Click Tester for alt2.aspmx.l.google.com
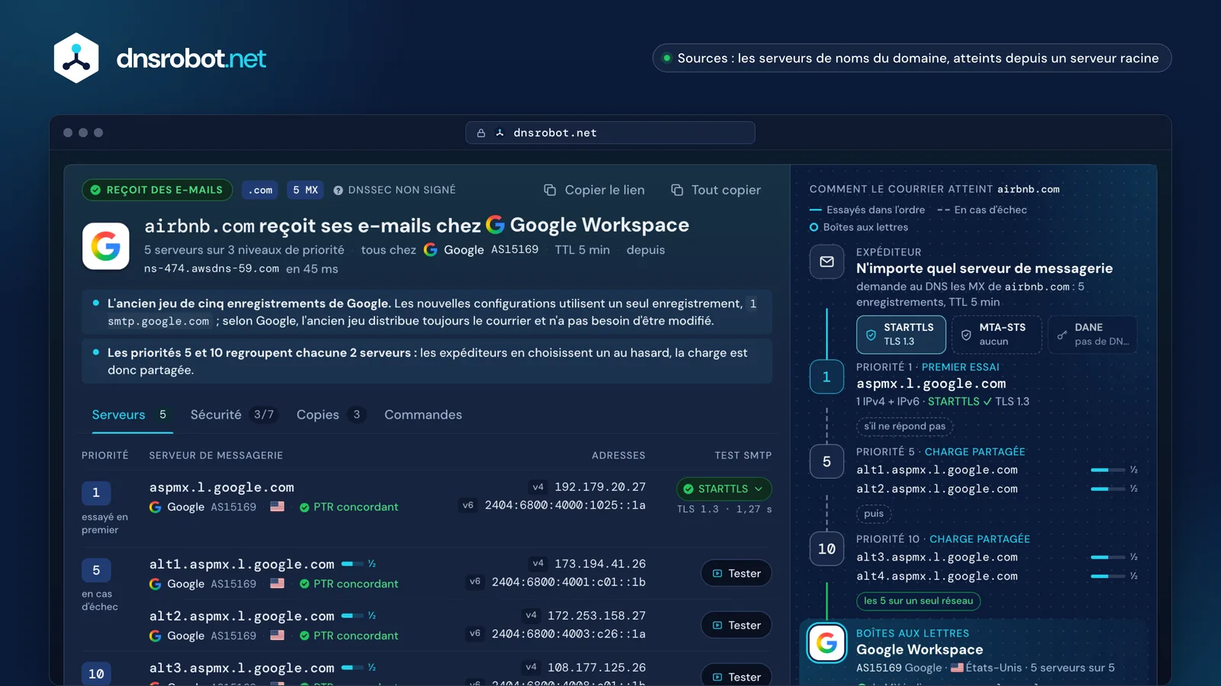Viewport: 1221px width, 686px height. [736, 625]
